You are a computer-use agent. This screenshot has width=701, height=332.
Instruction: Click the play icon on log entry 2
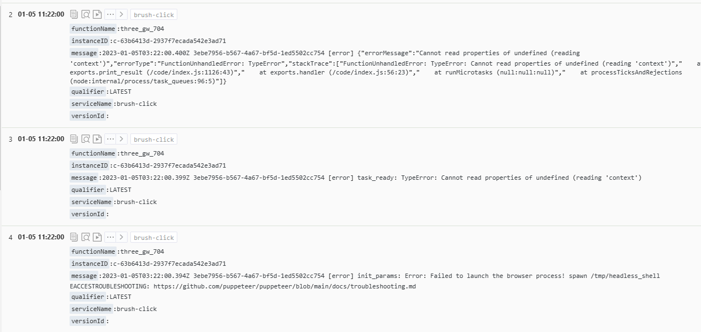click(x=97, y=14)
